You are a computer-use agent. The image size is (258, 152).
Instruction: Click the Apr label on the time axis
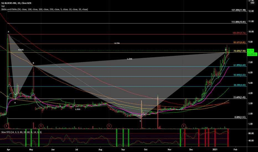pos(8,150)
